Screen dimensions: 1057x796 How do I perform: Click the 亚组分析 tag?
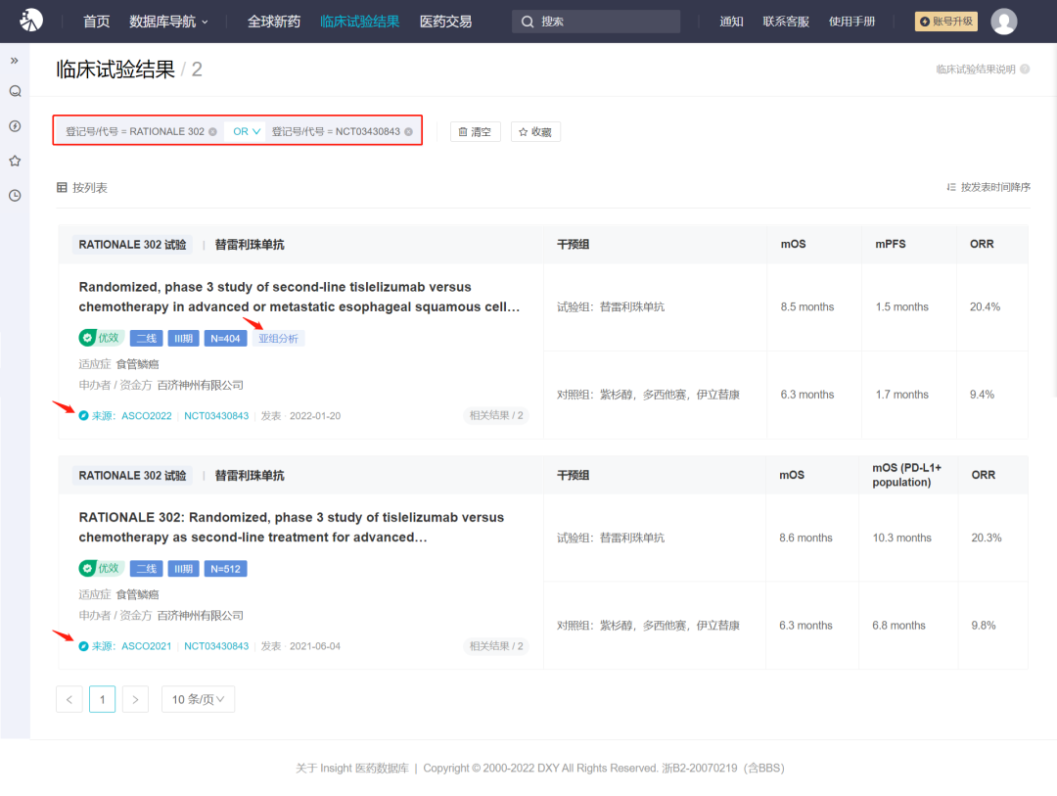(278, 339)
